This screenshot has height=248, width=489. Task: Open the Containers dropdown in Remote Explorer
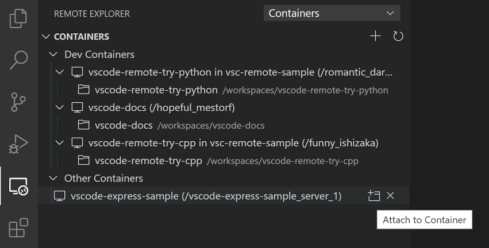332,13
